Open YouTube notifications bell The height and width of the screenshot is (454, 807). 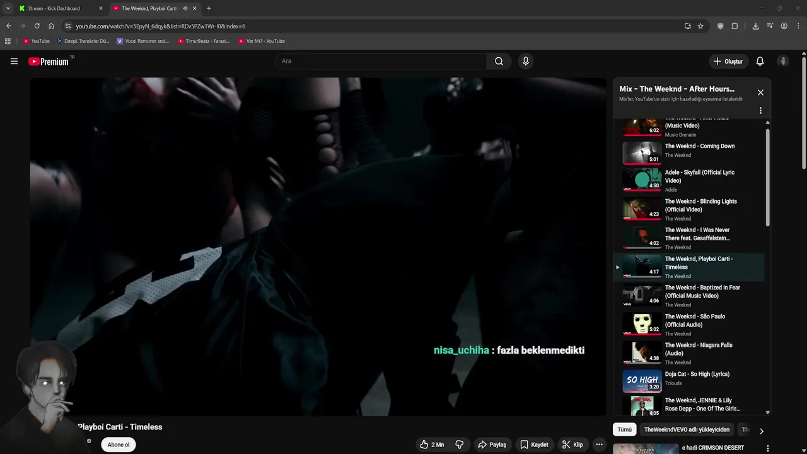pyautogui.click(x=760, y=61)
